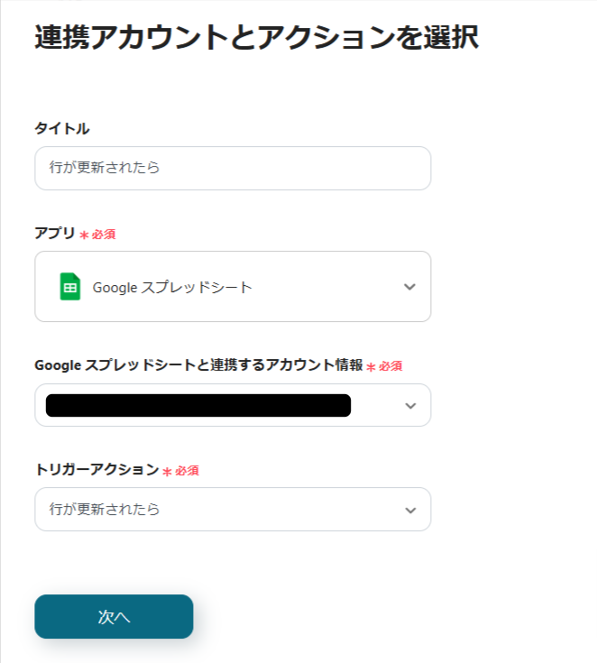Screen dimensions: 597x663
Task: Click the タイトル field label
Action: pos(61,128)
